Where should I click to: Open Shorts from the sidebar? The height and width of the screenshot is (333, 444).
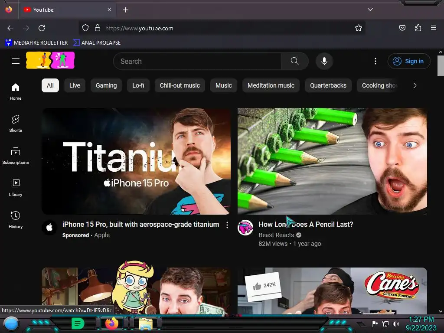coord(16,124)
